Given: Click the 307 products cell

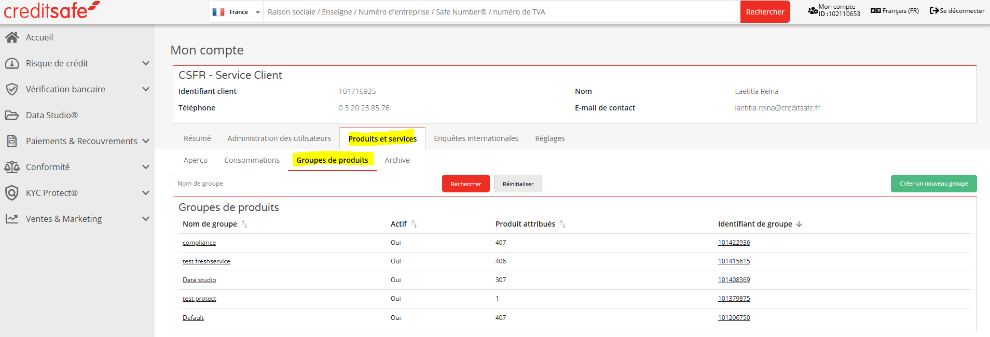Looking at the screenshot, I should (x=501, y=280).
